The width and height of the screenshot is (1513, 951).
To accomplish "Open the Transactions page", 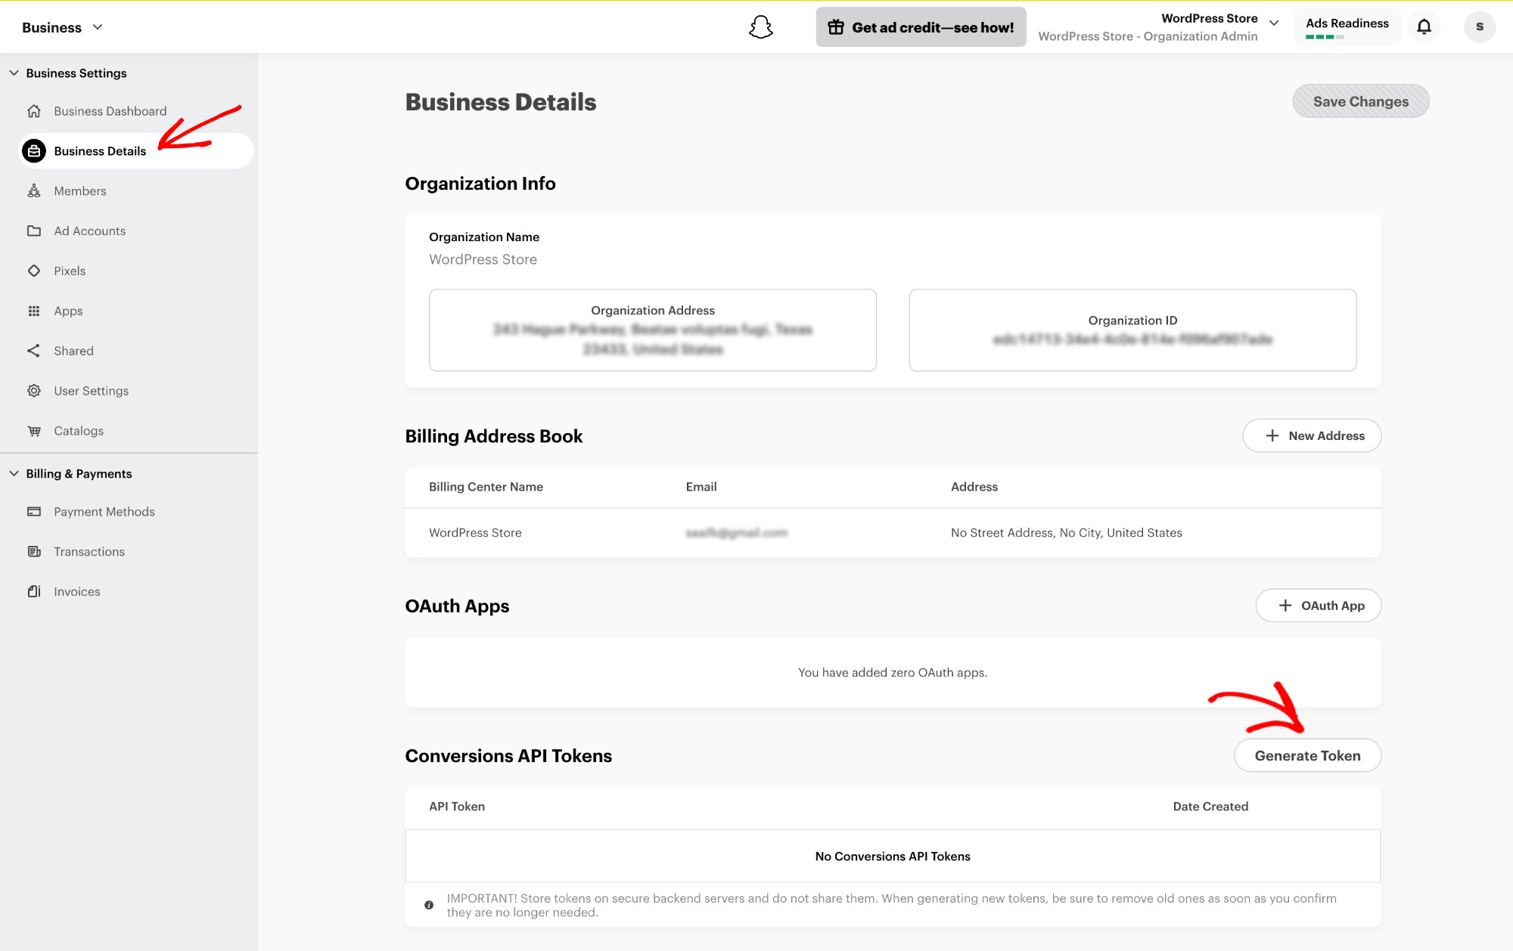I will [x=89, y=552].
